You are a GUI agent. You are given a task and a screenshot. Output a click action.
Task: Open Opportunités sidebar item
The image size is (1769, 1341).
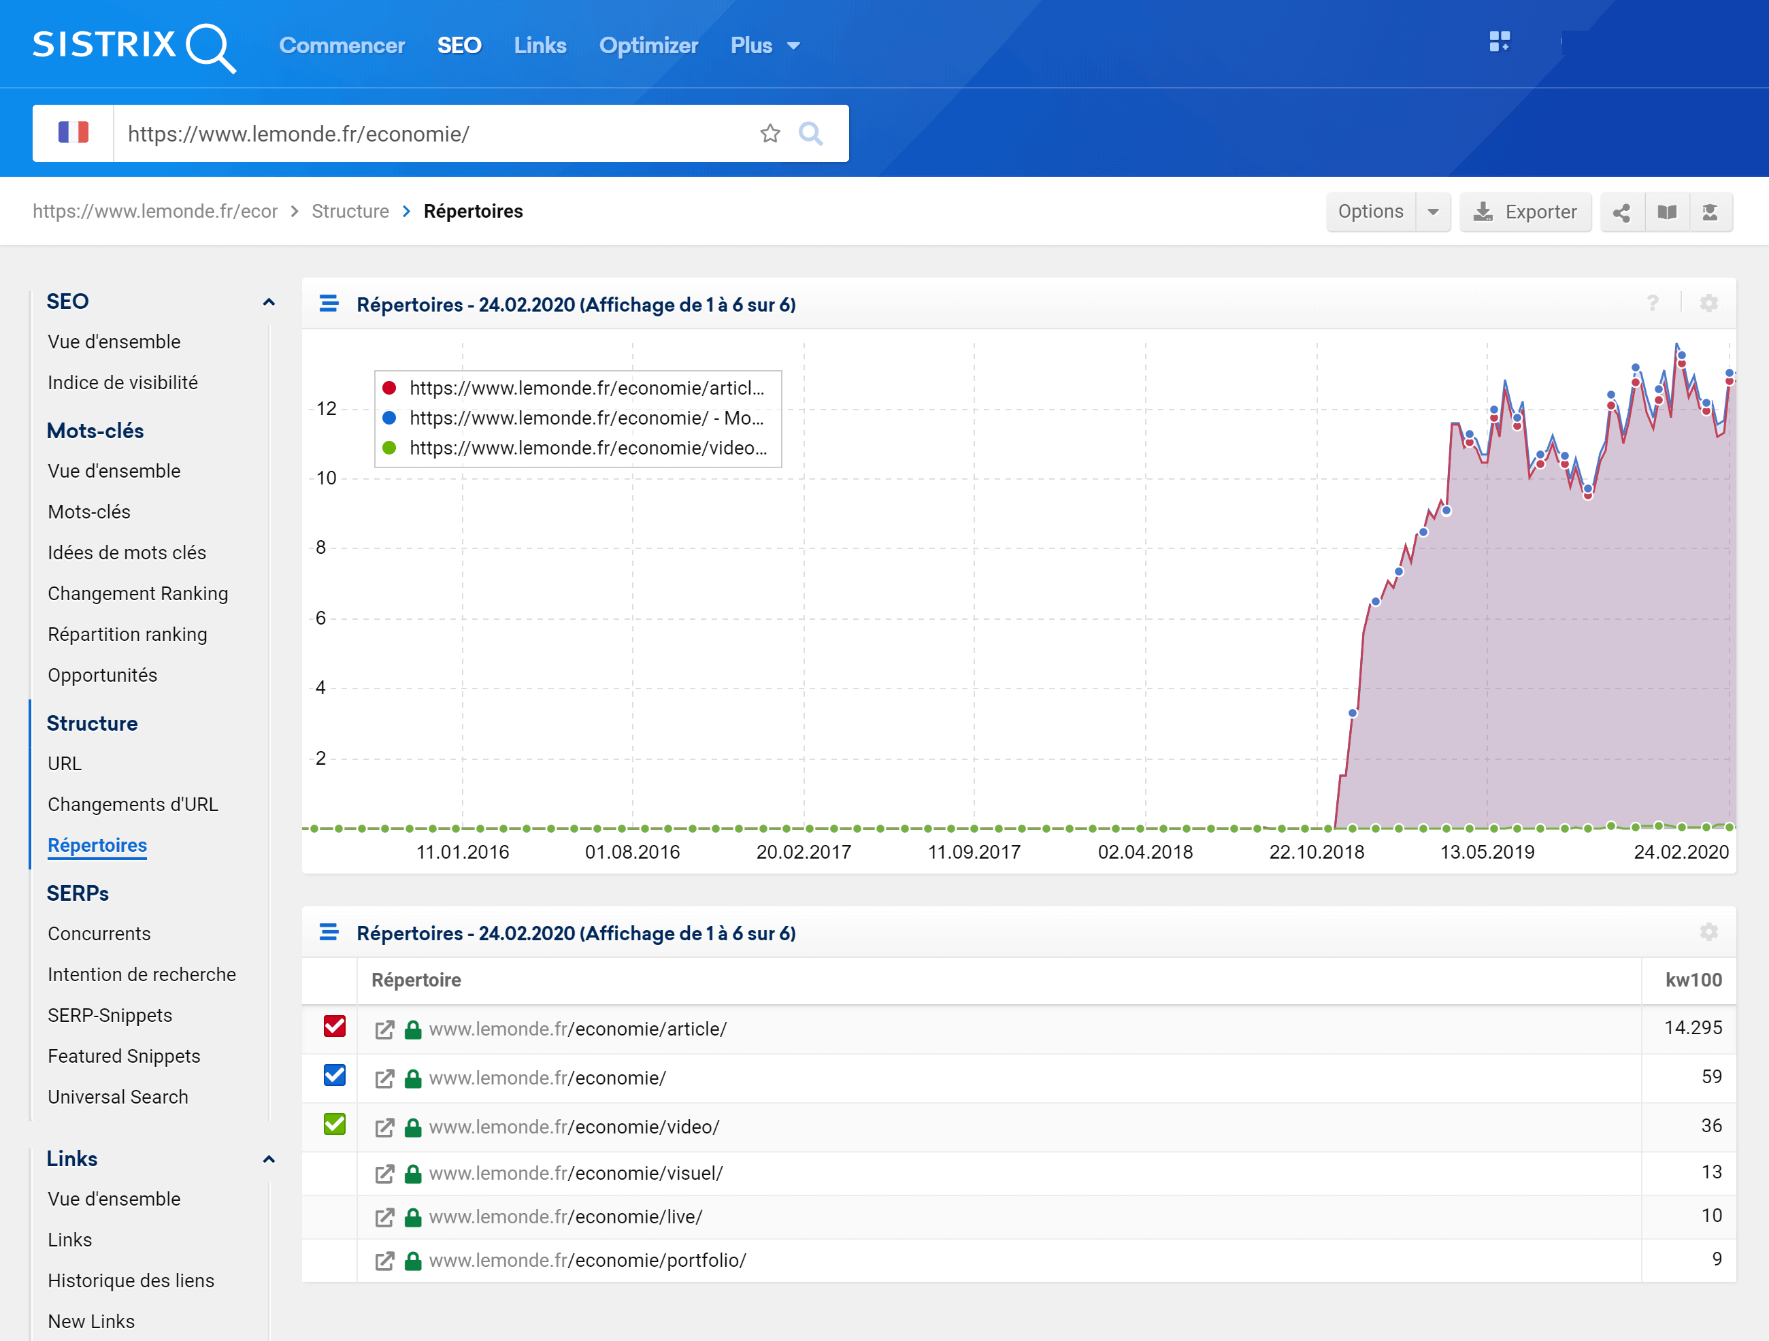pyautogui.click(x=102, y=675)
